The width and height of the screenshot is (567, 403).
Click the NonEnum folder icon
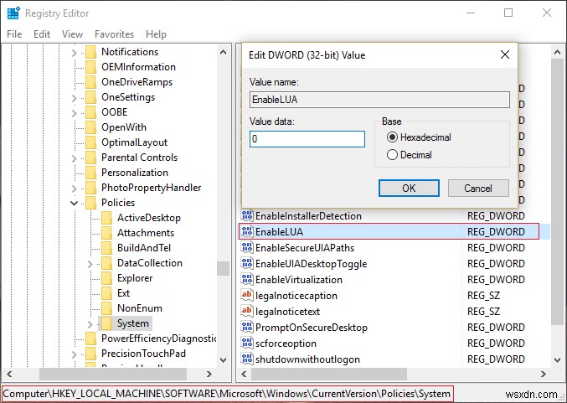106,308
